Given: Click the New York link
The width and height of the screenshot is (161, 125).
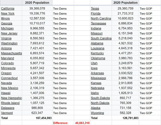Looking at the screenshot, I should 8,13.
